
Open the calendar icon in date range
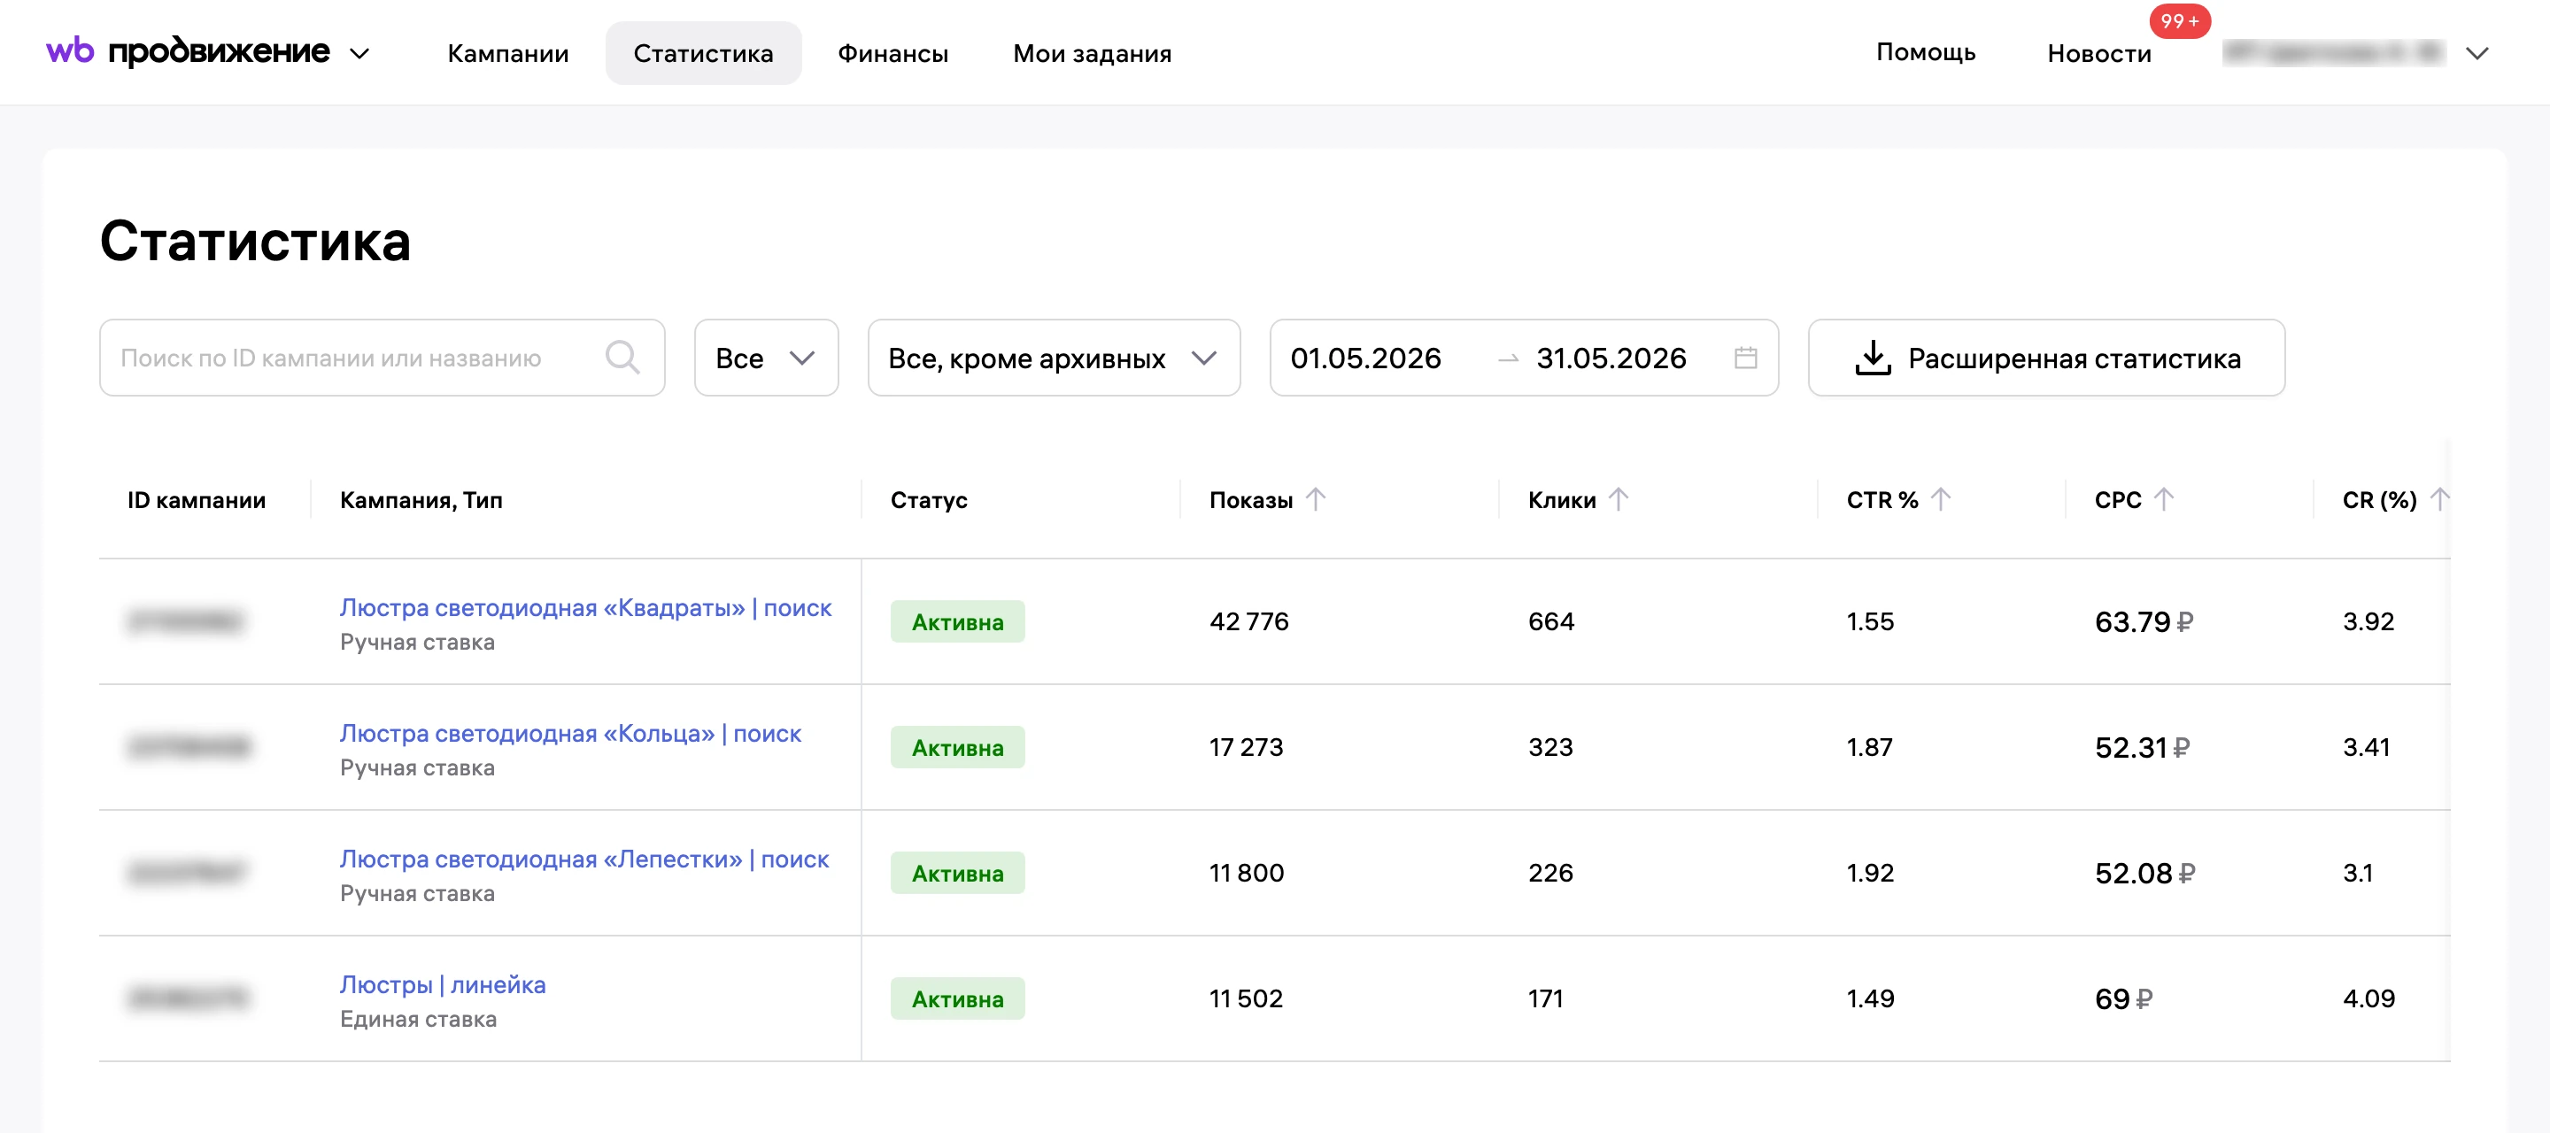click(1745, 358)
